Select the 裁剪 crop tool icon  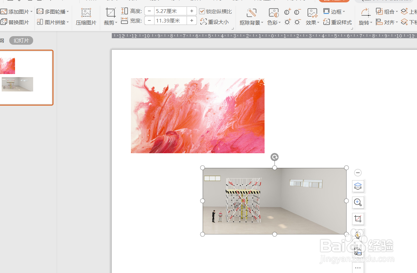coord(111,13)
